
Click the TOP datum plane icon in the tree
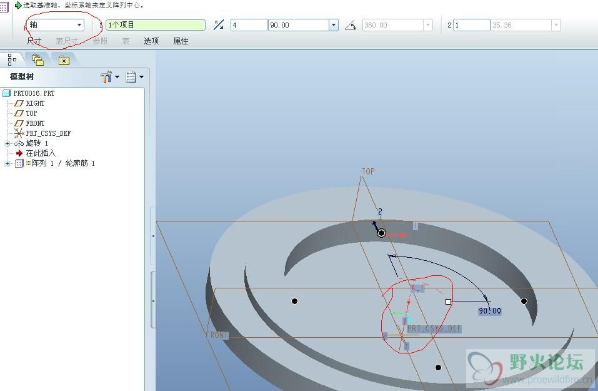[x=19, y=113]
